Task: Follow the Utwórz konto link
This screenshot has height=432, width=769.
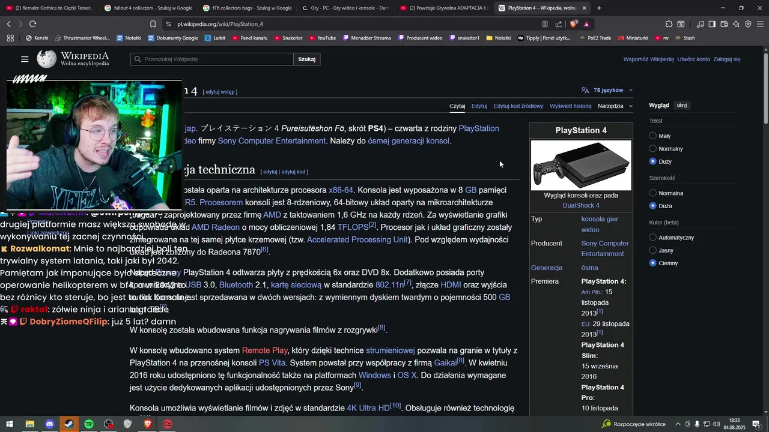Action: [x=694, y=59]
